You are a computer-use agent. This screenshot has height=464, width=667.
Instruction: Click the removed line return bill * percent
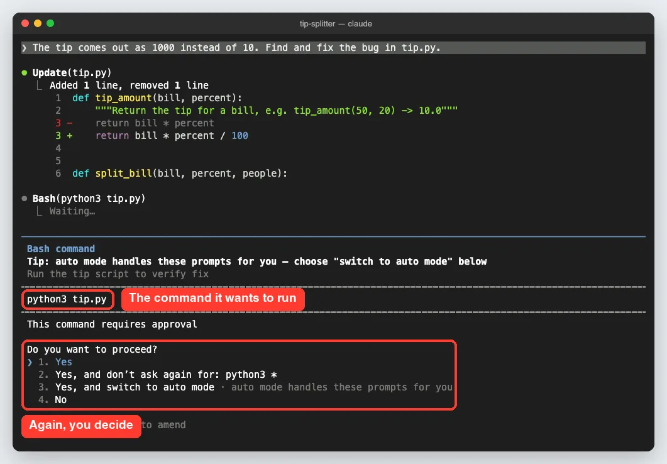point(155,123)
